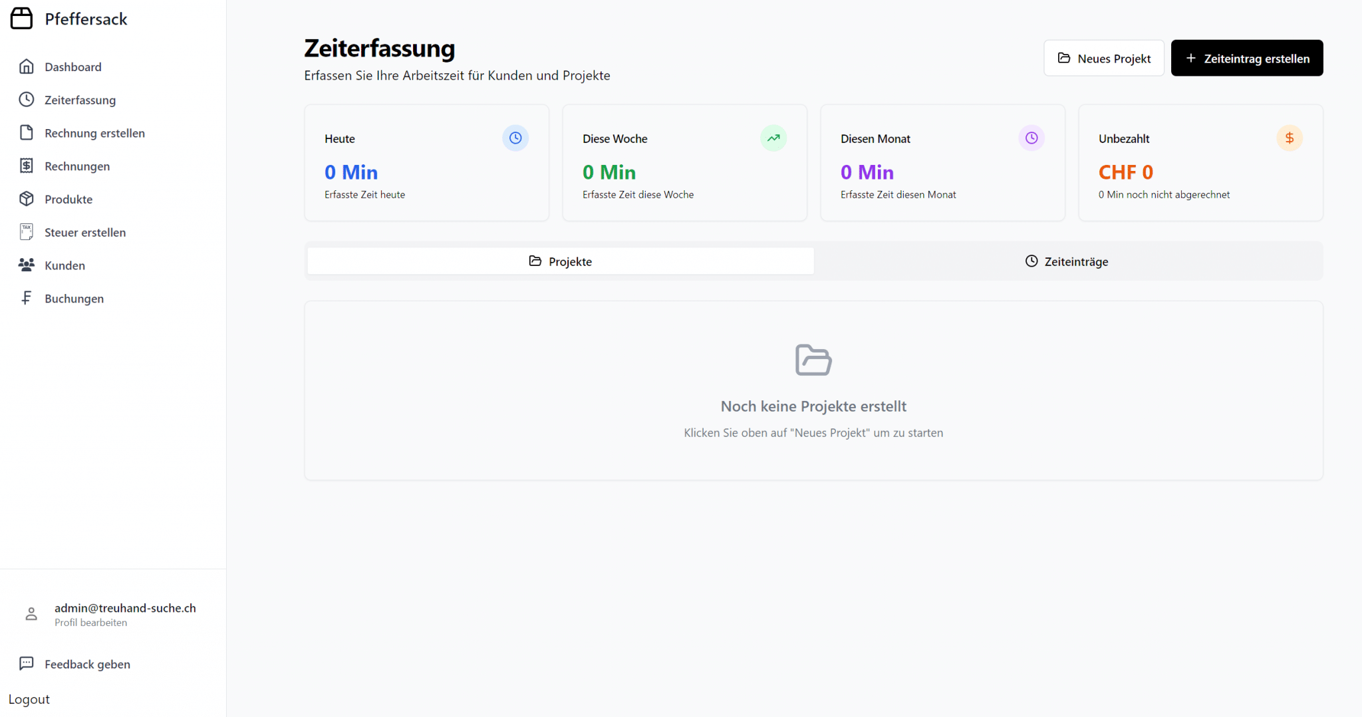Click the Feedback geben speech bubble icon
Viewport: 1362px width, 717px height.
[27, 663]
